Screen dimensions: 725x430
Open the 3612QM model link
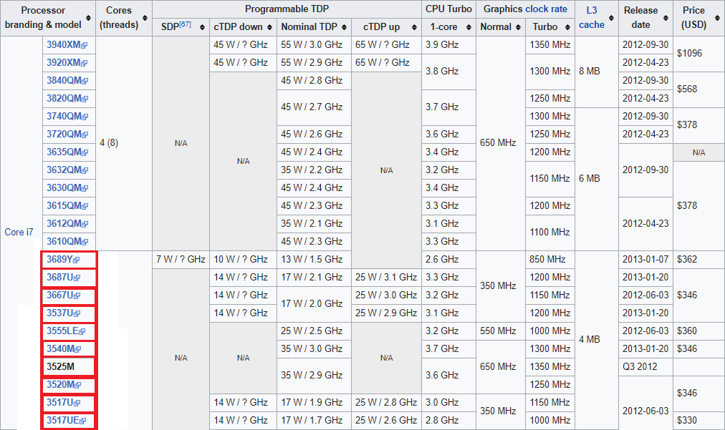tap(67, 223)
